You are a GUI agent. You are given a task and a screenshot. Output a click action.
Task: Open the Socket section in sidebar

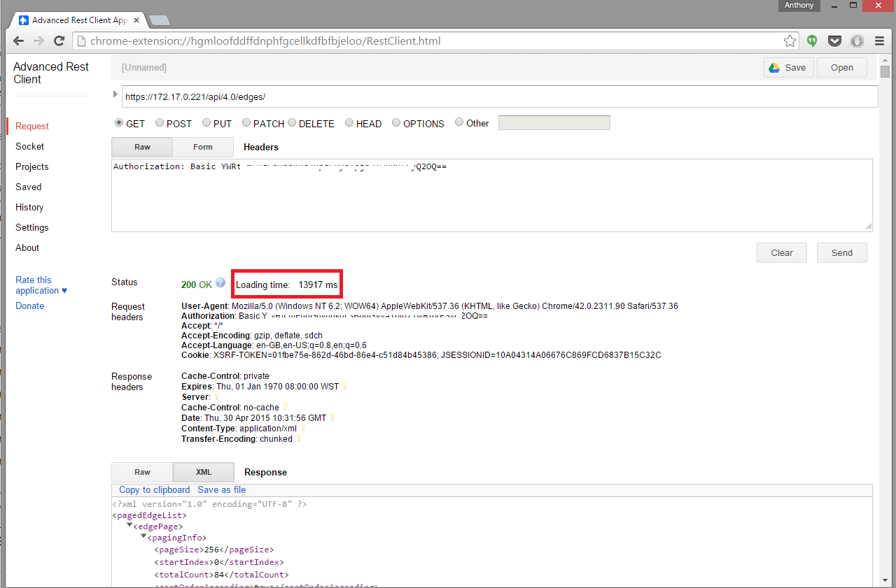click(29, 147)
